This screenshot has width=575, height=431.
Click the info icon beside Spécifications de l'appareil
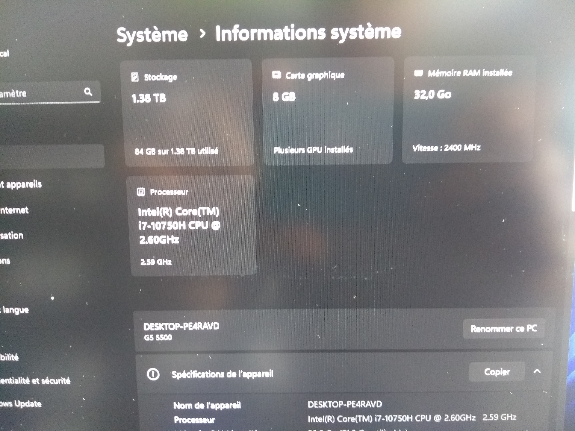pos(153,374)
